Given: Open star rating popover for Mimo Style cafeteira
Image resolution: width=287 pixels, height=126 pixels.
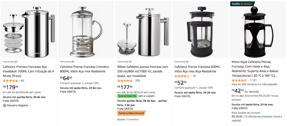Looking at the screenshot, I should coord(239,80).
